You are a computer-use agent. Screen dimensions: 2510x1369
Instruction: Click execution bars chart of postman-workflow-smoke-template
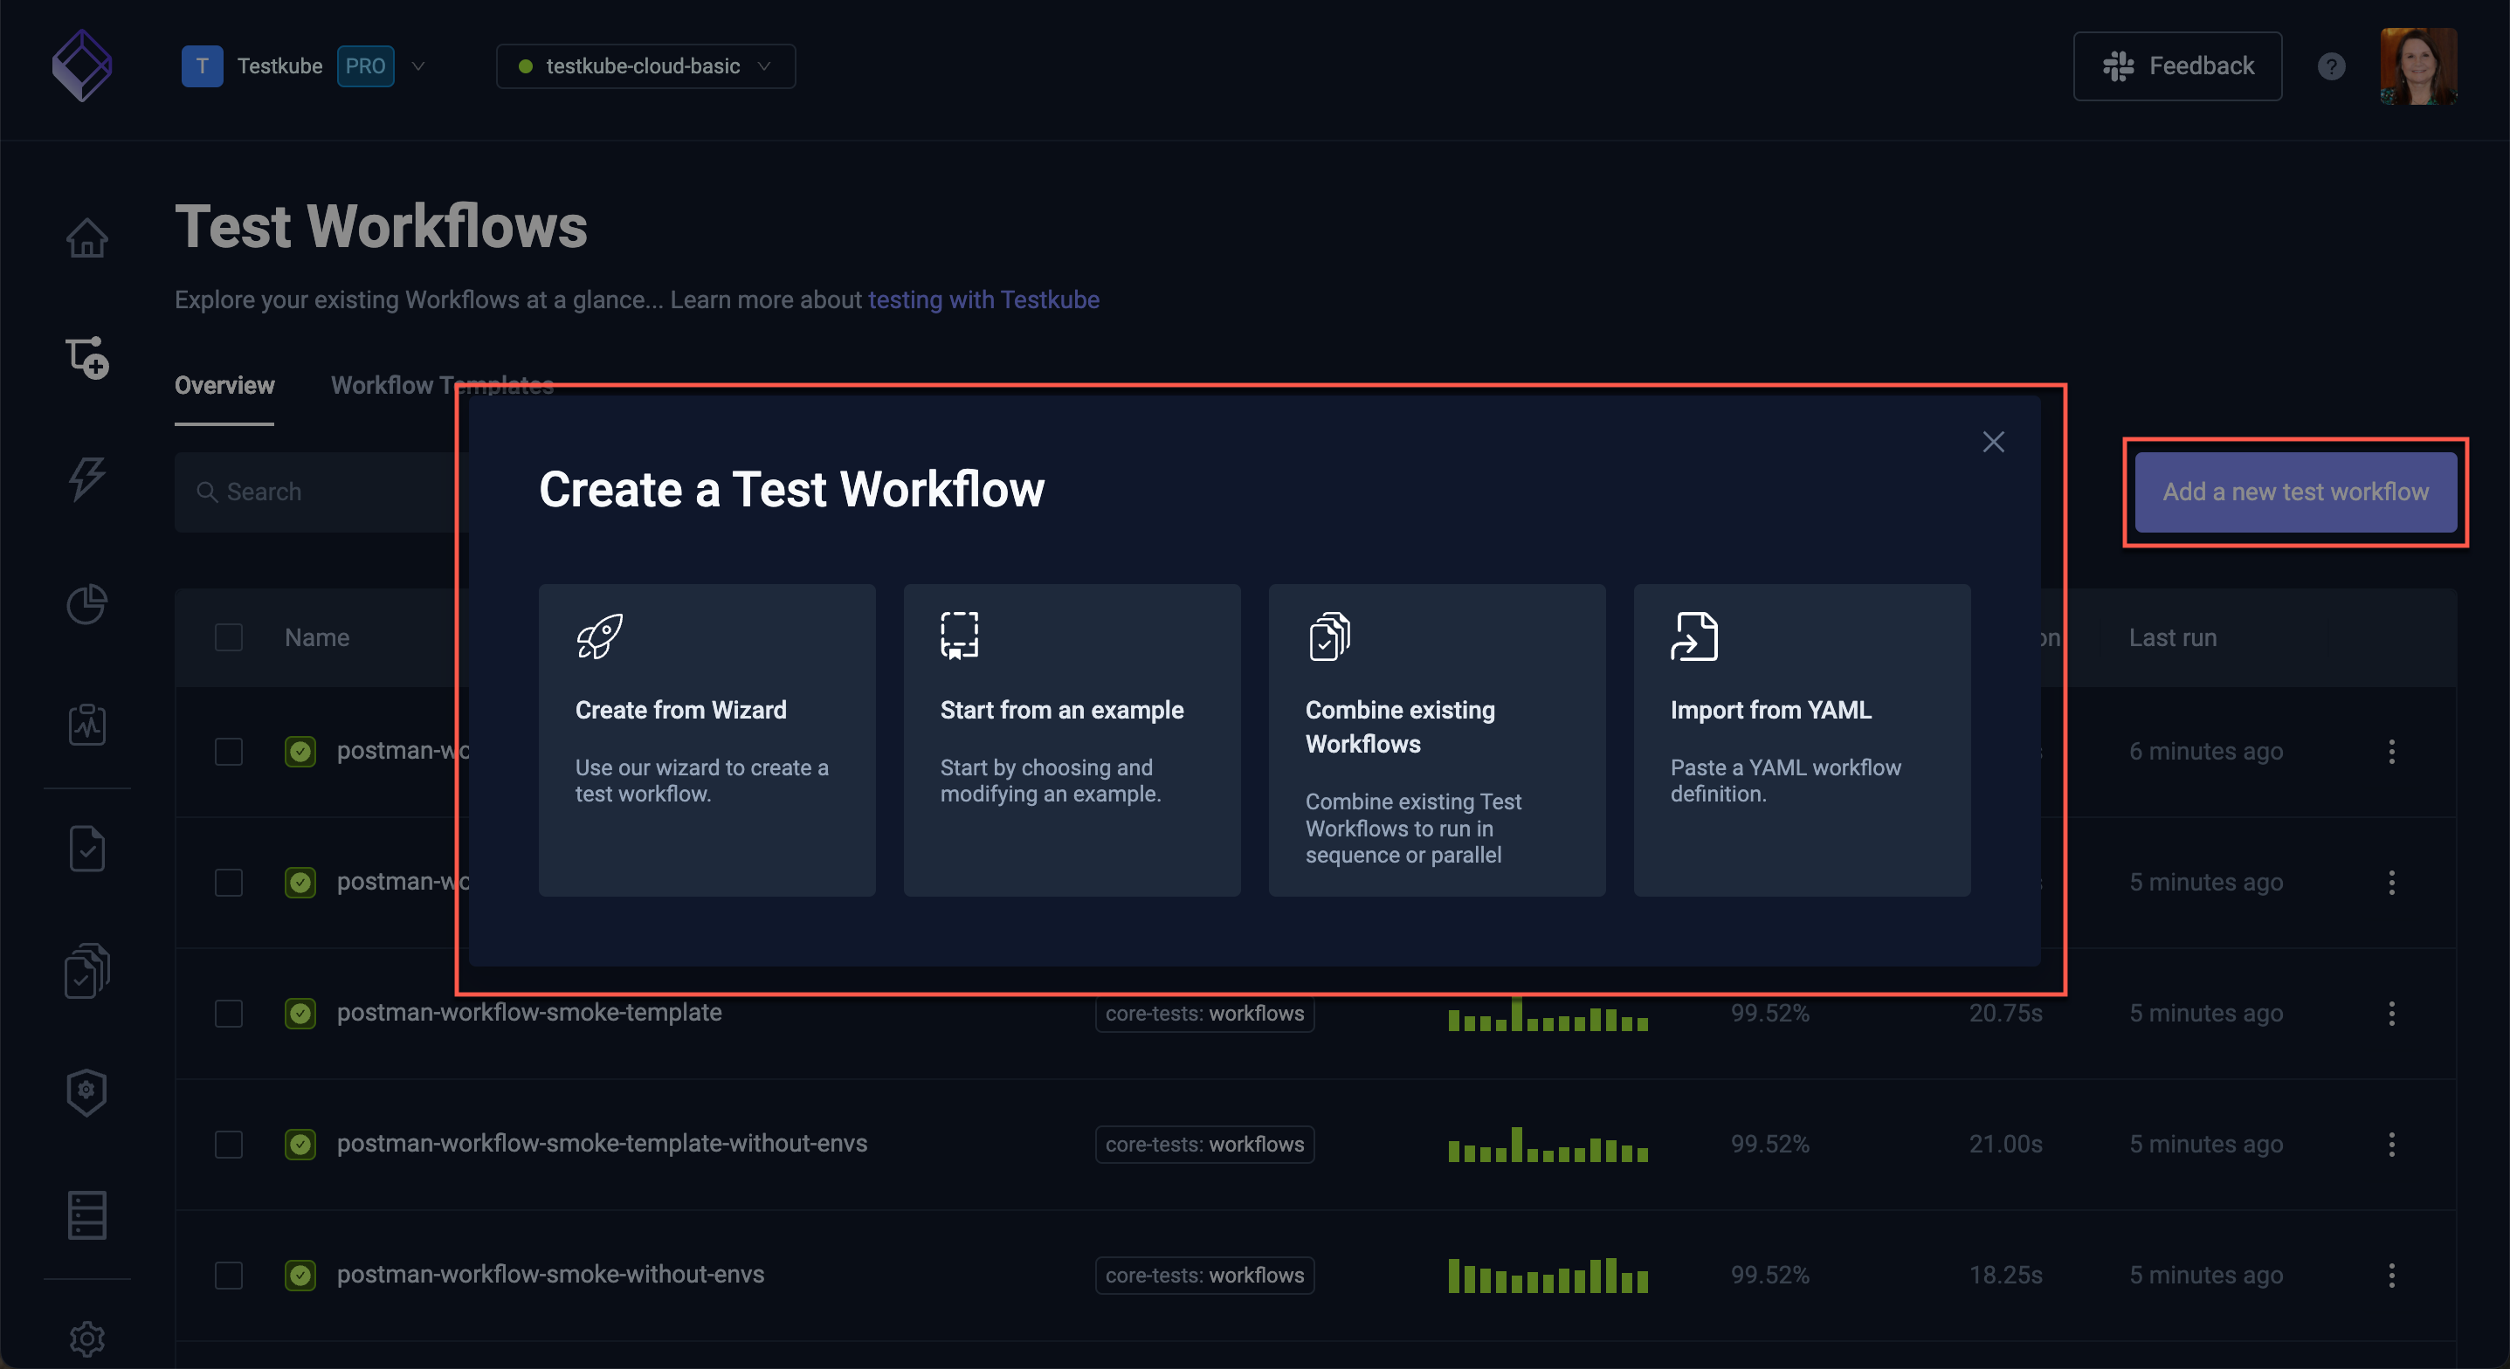coord(1548,1015)
